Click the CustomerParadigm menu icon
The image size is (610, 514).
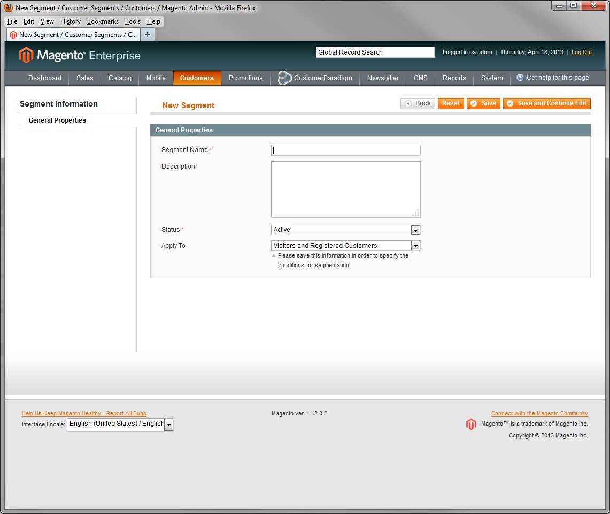pos(285,78)
